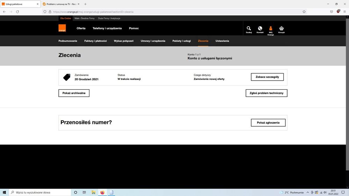This screenshot has width=349, height=196.
Task: Open the Oferta menu
Action: 81,28
